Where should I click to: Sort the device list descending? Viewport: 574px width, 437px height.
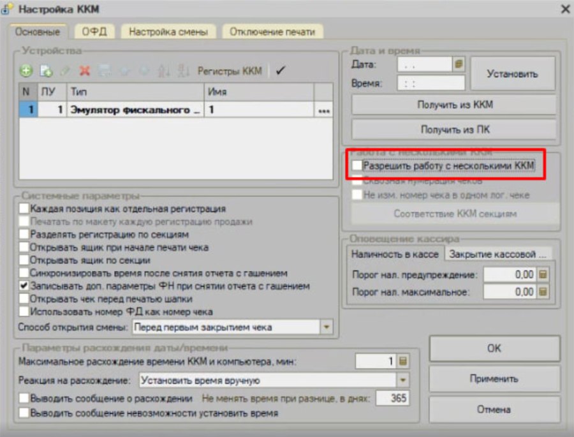pyautogui.click(x=183, y=71)
